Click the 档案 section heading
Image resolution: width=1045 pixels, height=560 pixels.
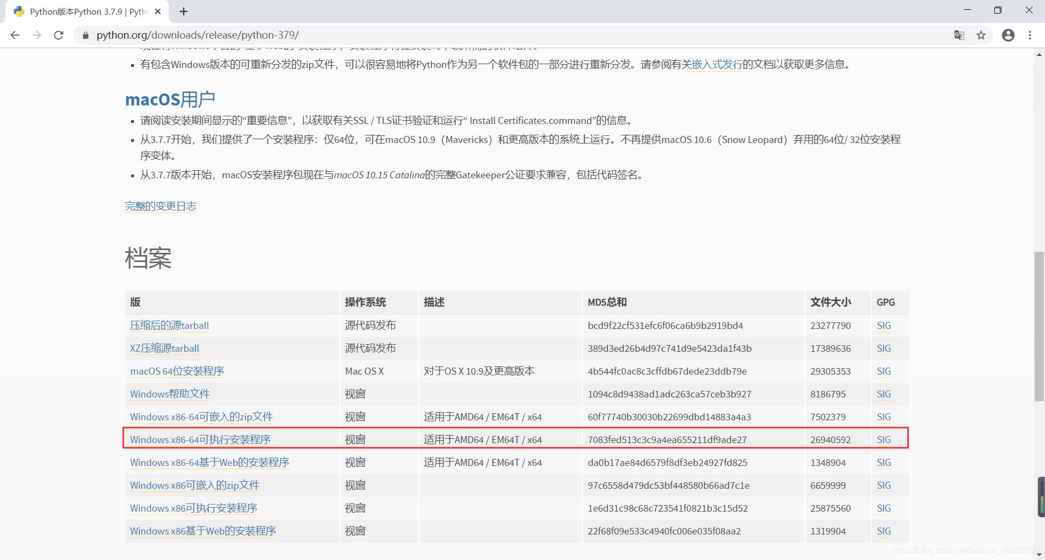(148, 258)
